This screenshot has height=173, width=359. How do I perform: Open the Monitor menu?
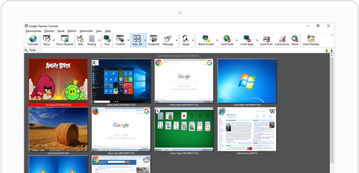[49, 31]
